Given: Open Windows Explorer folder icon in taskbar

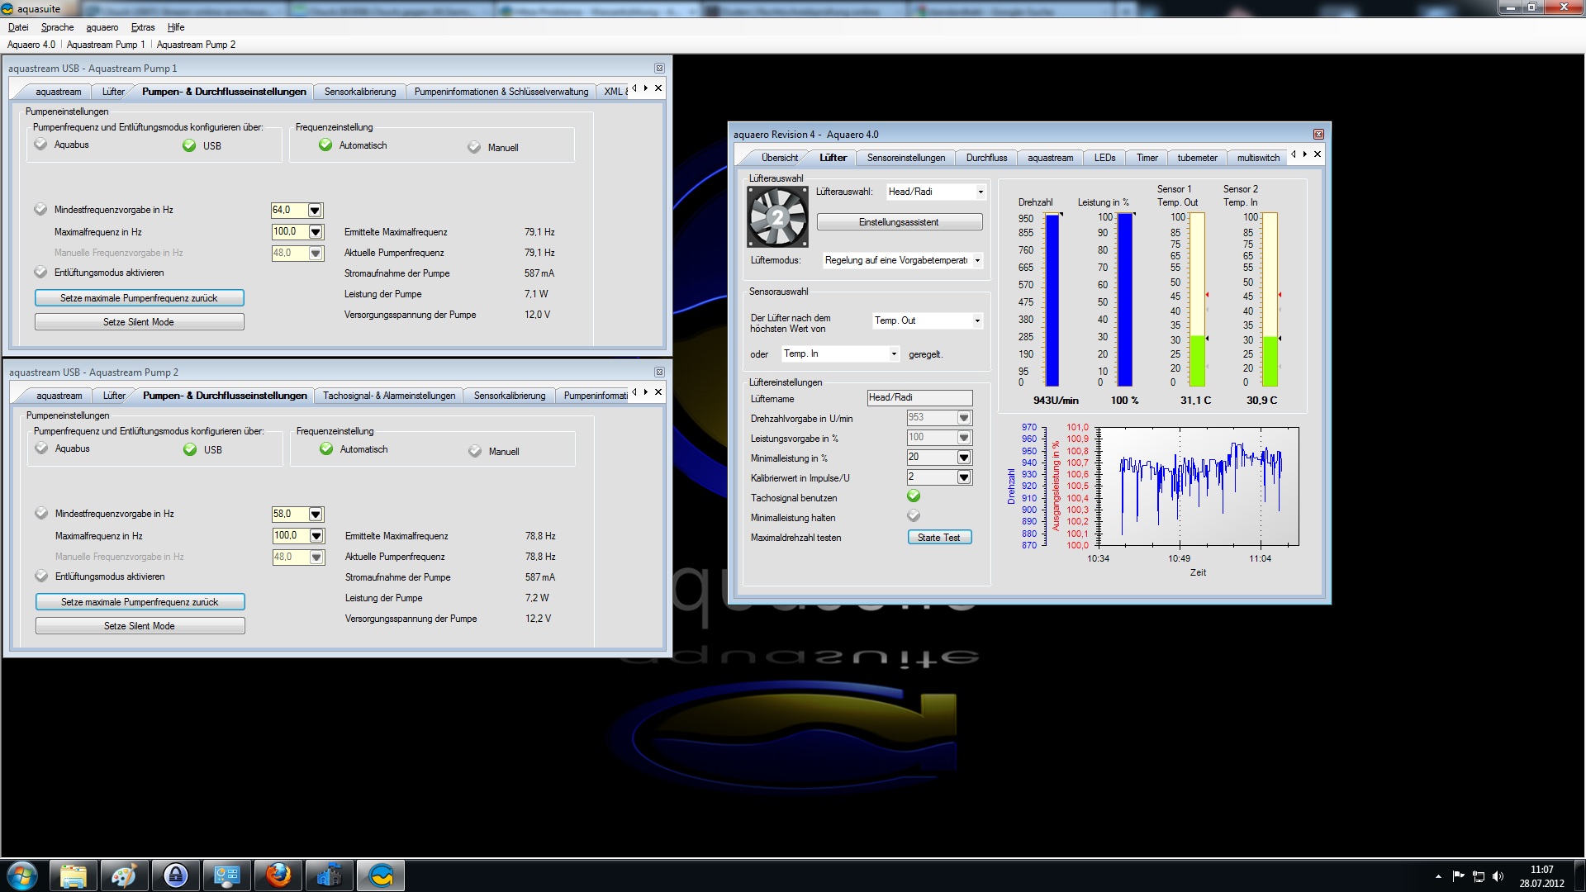Looking at the screenshot, I should 74,875.
